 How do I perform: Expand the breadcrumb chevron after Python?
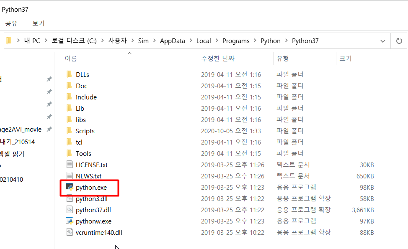coord(287,41)
